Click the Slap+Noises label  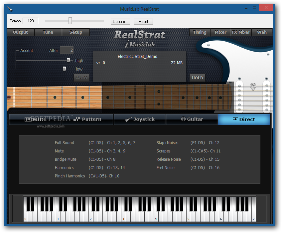[x=168, y=143]
